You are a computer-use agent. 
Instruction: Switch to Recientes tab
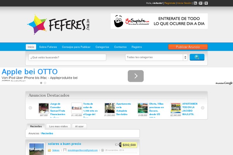pos(36,126)
